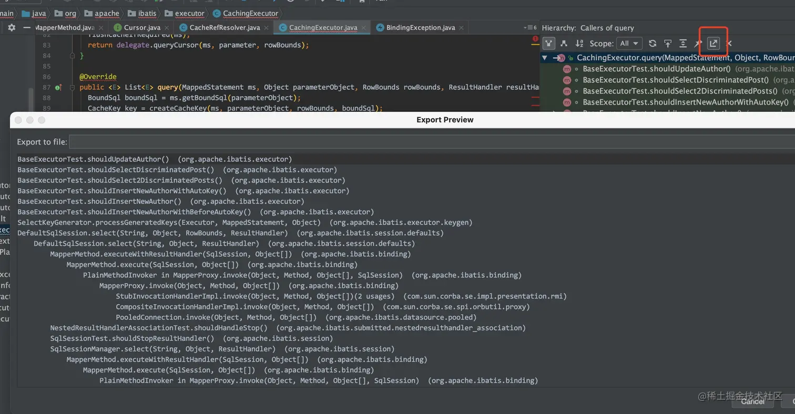Hide the side panel with the dash icon
Screen dimensions: 795x414
click(x=27, y=28)
